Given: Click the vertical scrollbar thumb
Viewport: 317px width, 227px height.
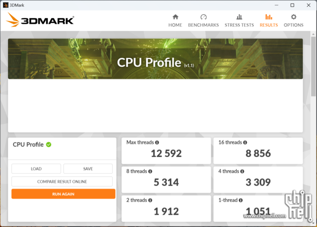Looking at the screenshot, I should click(x=313, y=67).
